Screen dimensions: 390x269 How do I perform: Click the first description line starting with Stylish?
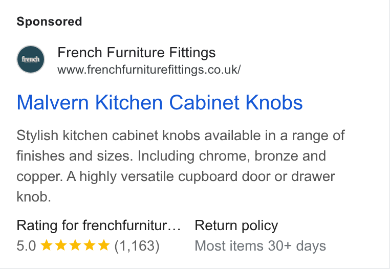[x=181, y=136]
